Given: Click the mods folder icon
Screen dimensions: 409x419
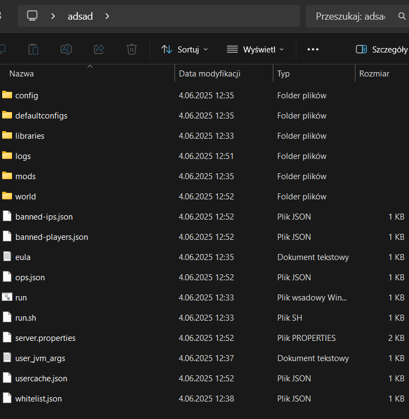Looking at the screenshot, I should pyautogui.click(x=7, y=176).
